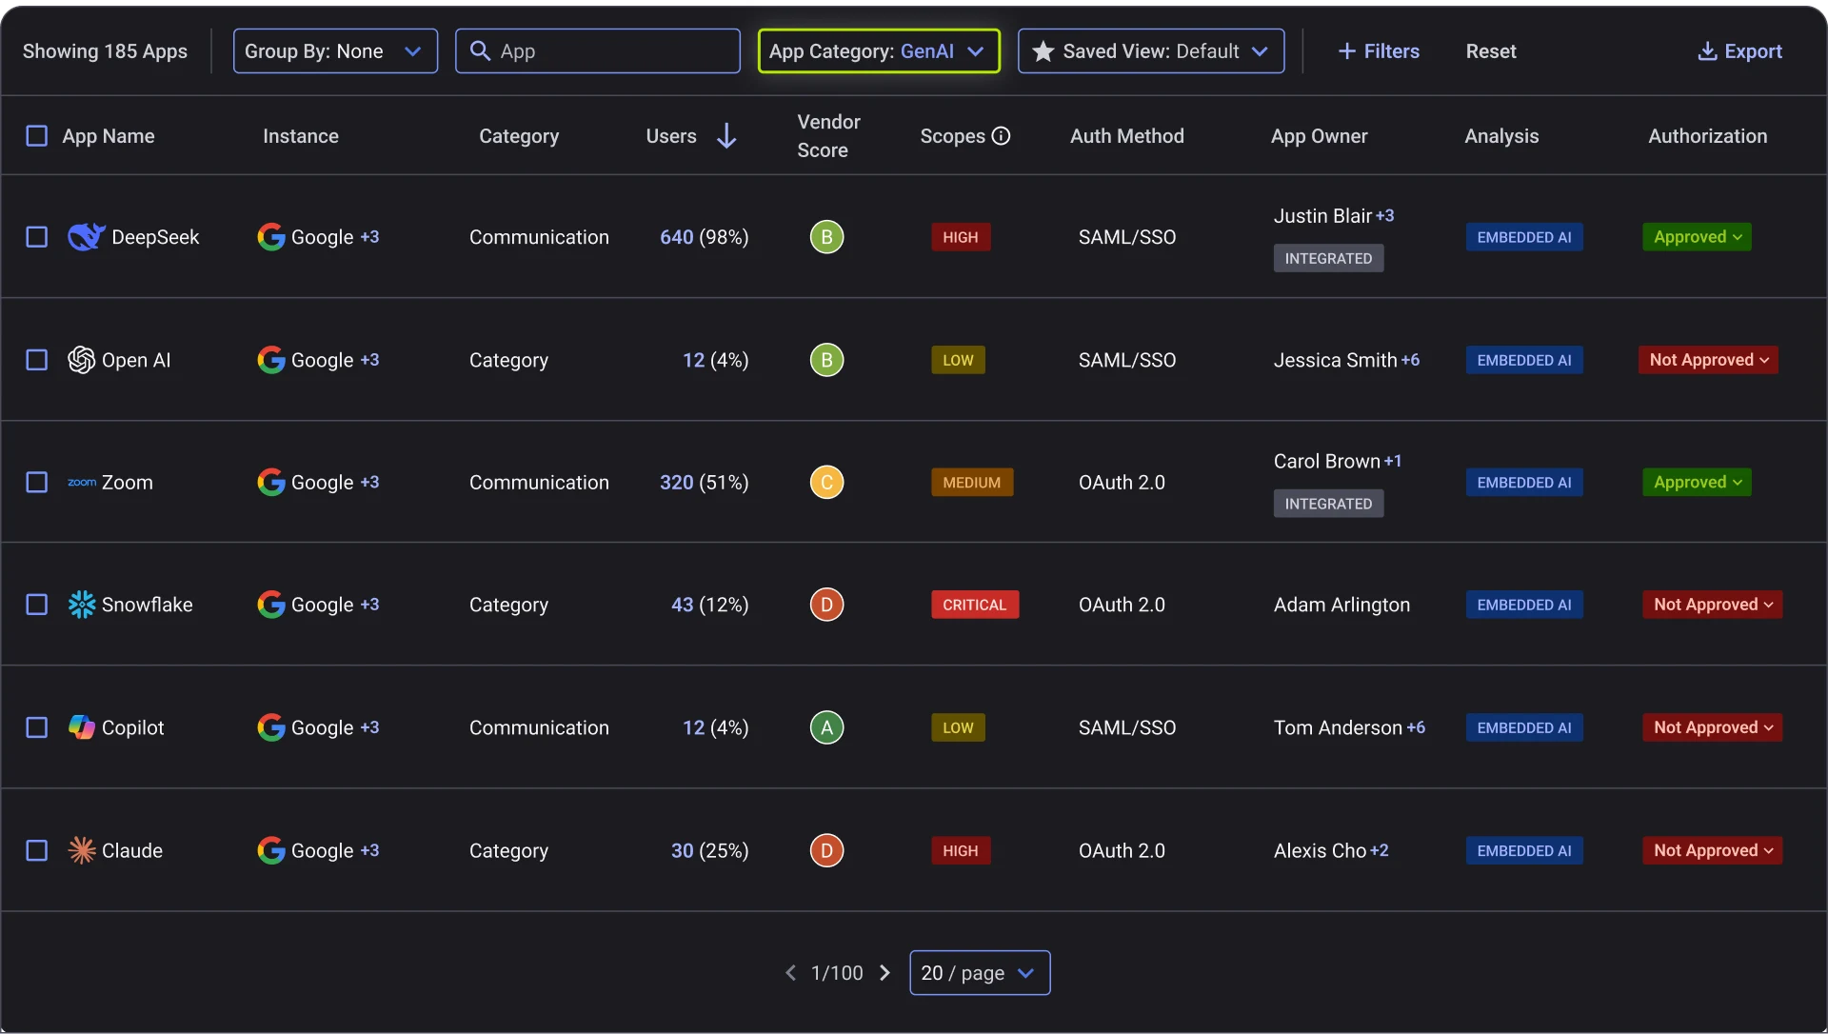Click the DeepSeek whale logo icon

coord(86,237)
